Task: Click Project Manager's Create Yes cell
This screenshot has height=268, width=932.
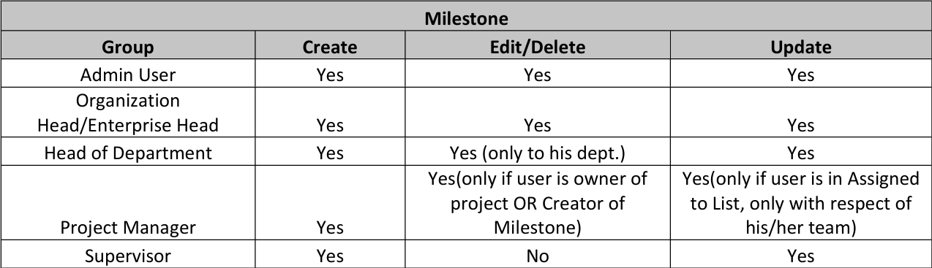Action: [x=330, y=203]
